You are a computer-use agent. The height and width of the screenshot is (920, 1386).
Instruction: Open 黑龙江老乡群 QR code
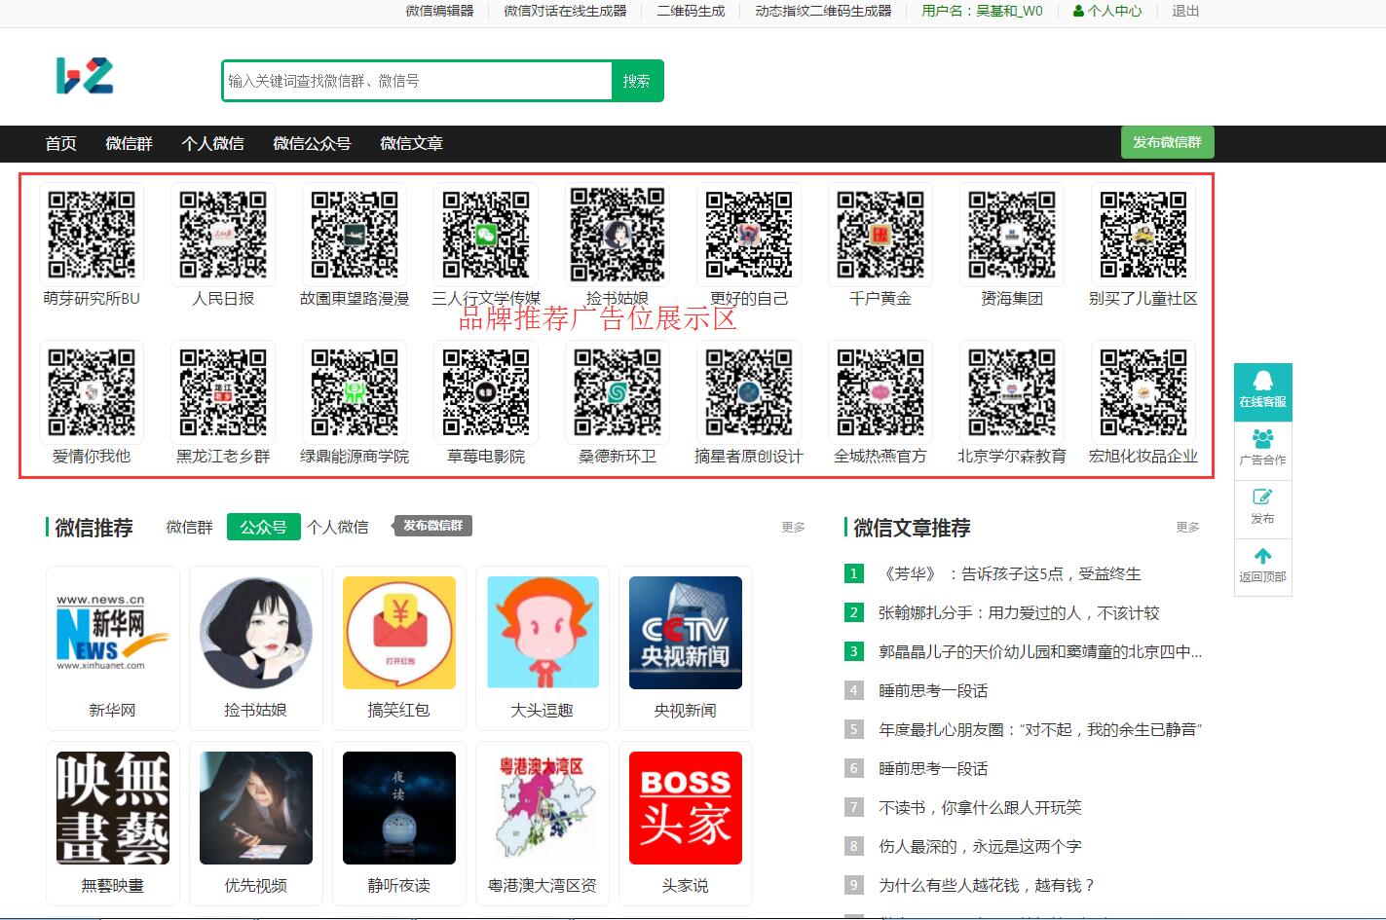pos(223,392)
